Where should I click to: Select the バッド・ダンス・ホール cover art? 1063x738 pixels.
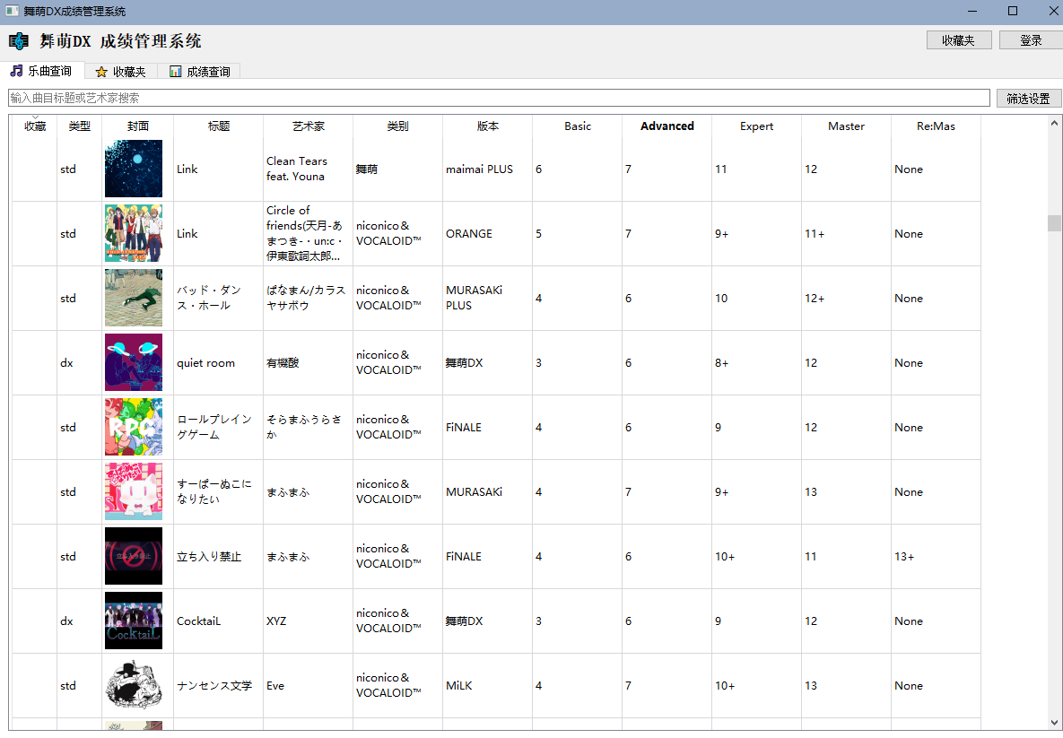134,298
